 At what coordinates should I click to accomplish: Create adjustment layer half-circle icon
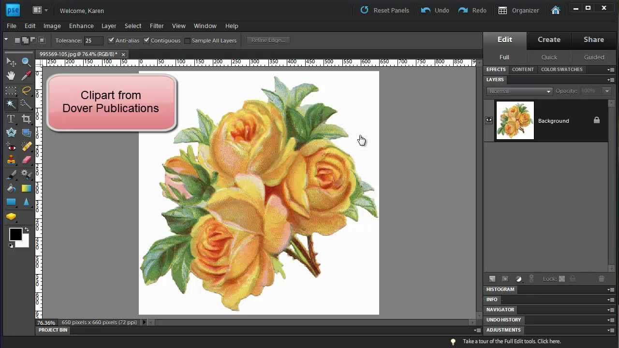pyautogui.click(x=518, y=279)
